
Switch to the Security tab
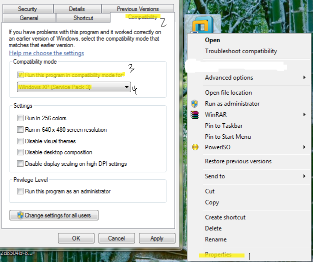[x=27, y=9]
